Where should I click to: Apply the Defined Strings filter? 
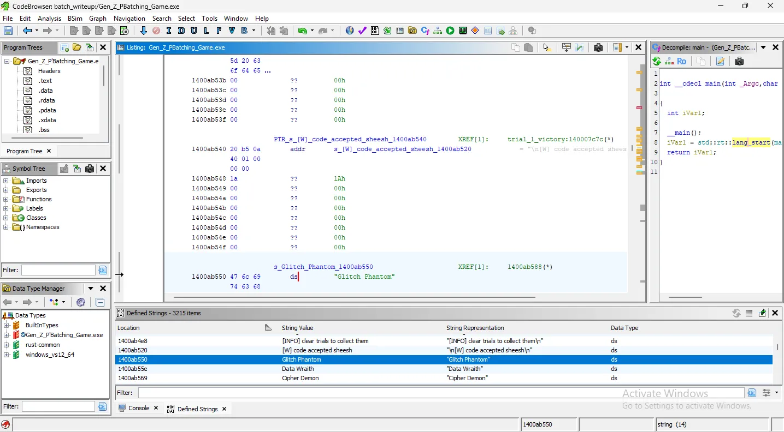752,392
